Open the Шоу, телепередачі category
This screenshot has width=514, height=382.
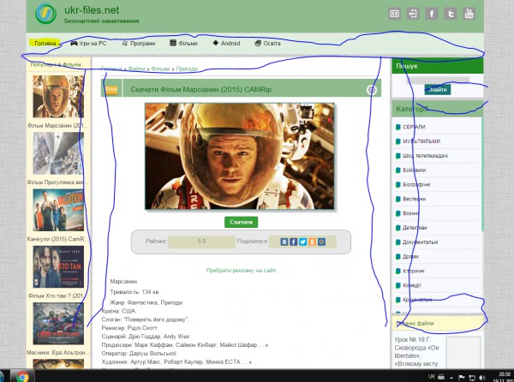425,156
